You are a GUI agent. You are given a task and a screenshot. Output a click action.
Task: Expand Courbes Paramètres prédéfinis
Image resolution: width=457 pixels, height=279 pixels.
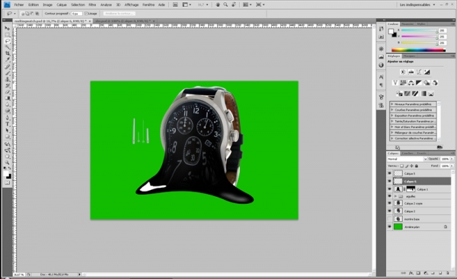pos(392,109)
